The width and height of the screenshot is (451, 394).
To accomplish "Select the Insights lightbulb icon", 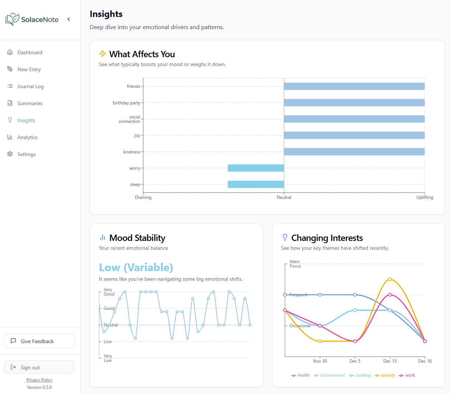I will coord(10,120).
